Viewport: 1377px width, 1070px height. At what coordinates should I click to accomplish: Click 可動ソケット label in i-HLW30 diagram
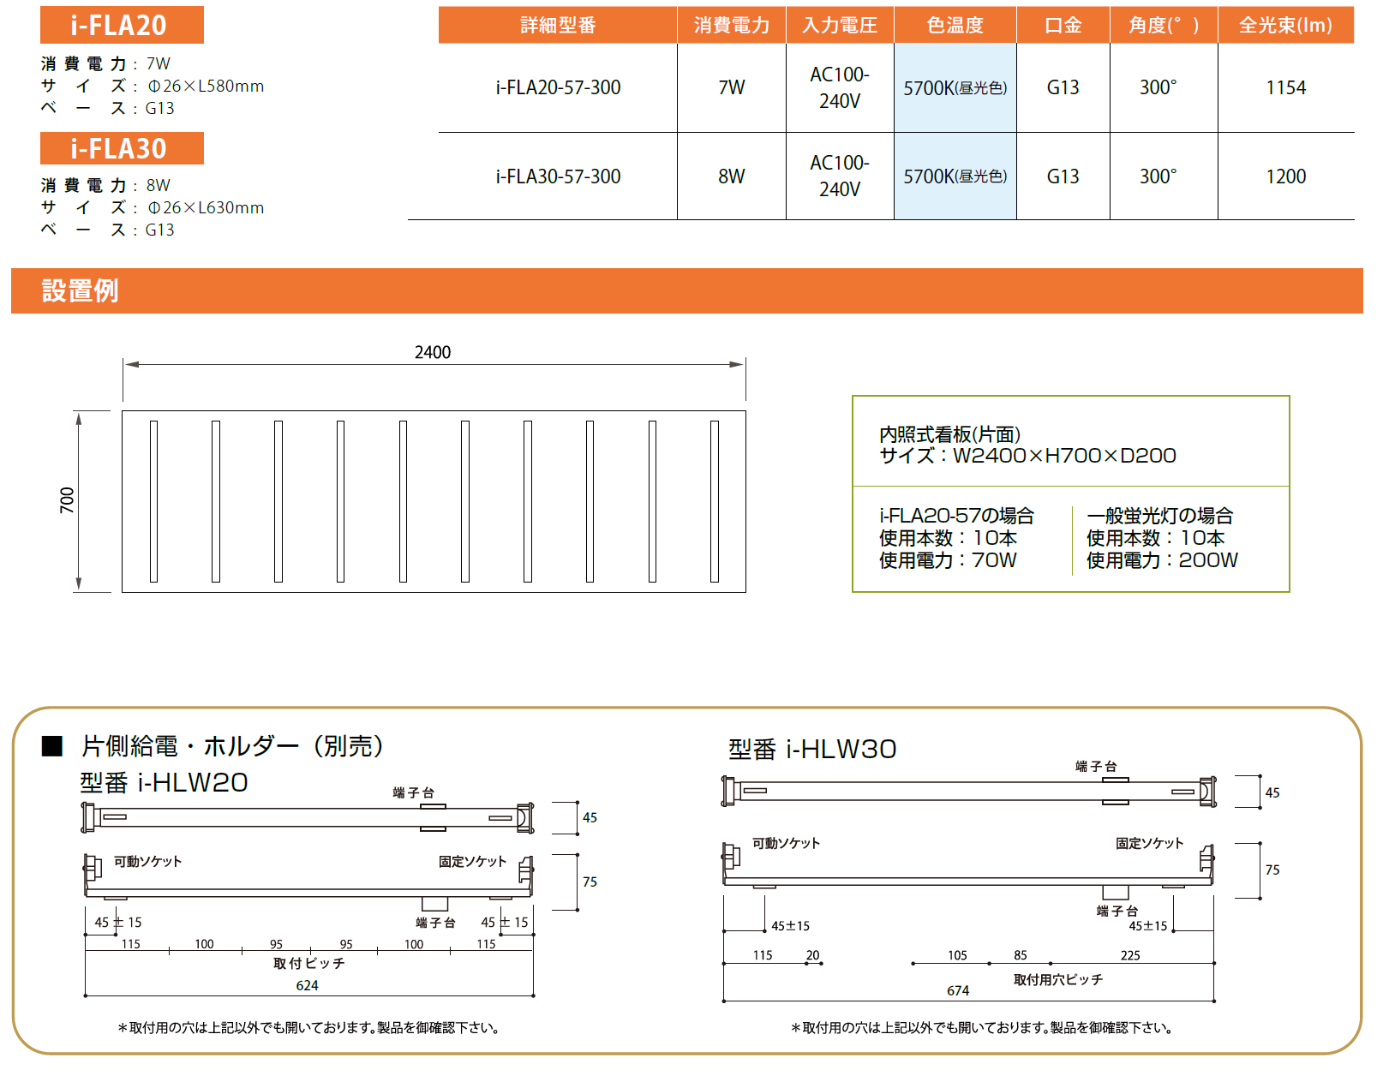(787, 843)
